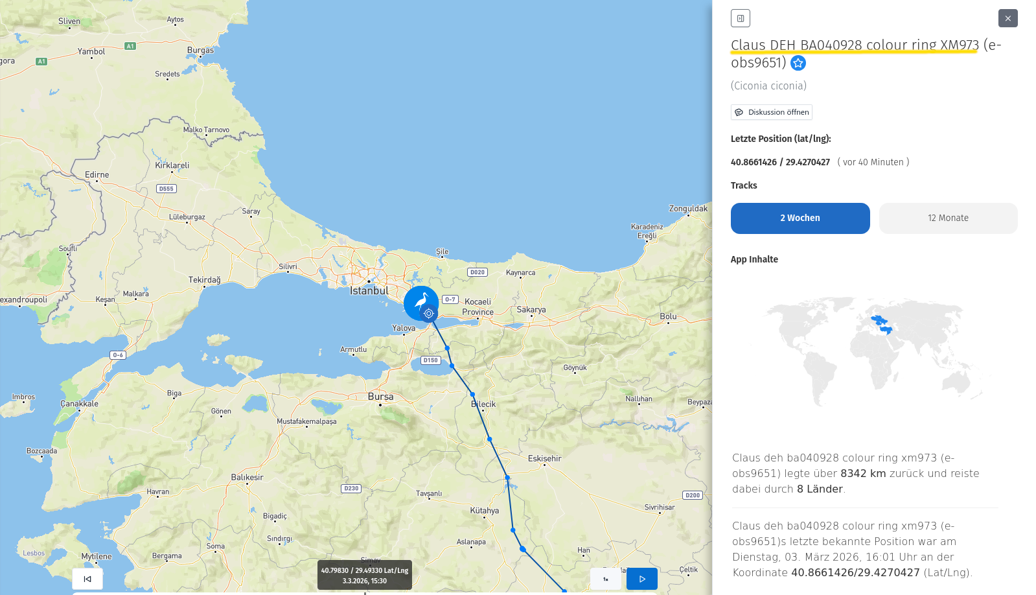Click the track point near Eskisehir
The height and width of the screenshot is (595, 1036).
tap(507, 477)
